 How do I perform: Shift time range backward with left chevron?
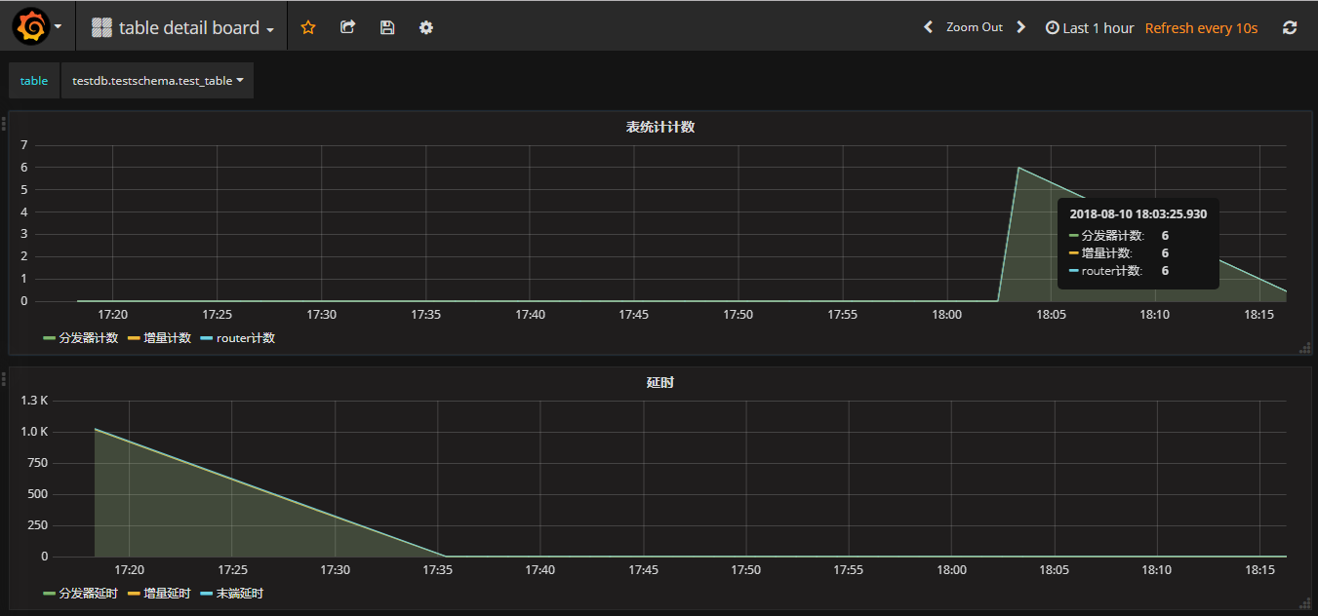(928, 27)
